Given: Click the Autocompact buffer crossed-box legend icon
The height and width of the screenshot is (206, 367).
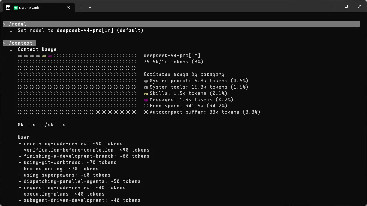Looking at the screenshot, I should (146, 112).
